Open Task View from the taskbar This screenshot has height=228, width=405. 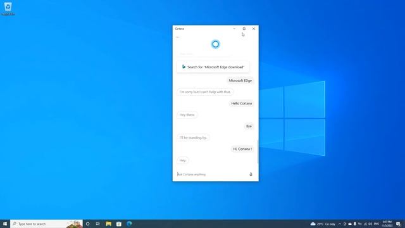(98, 224)
